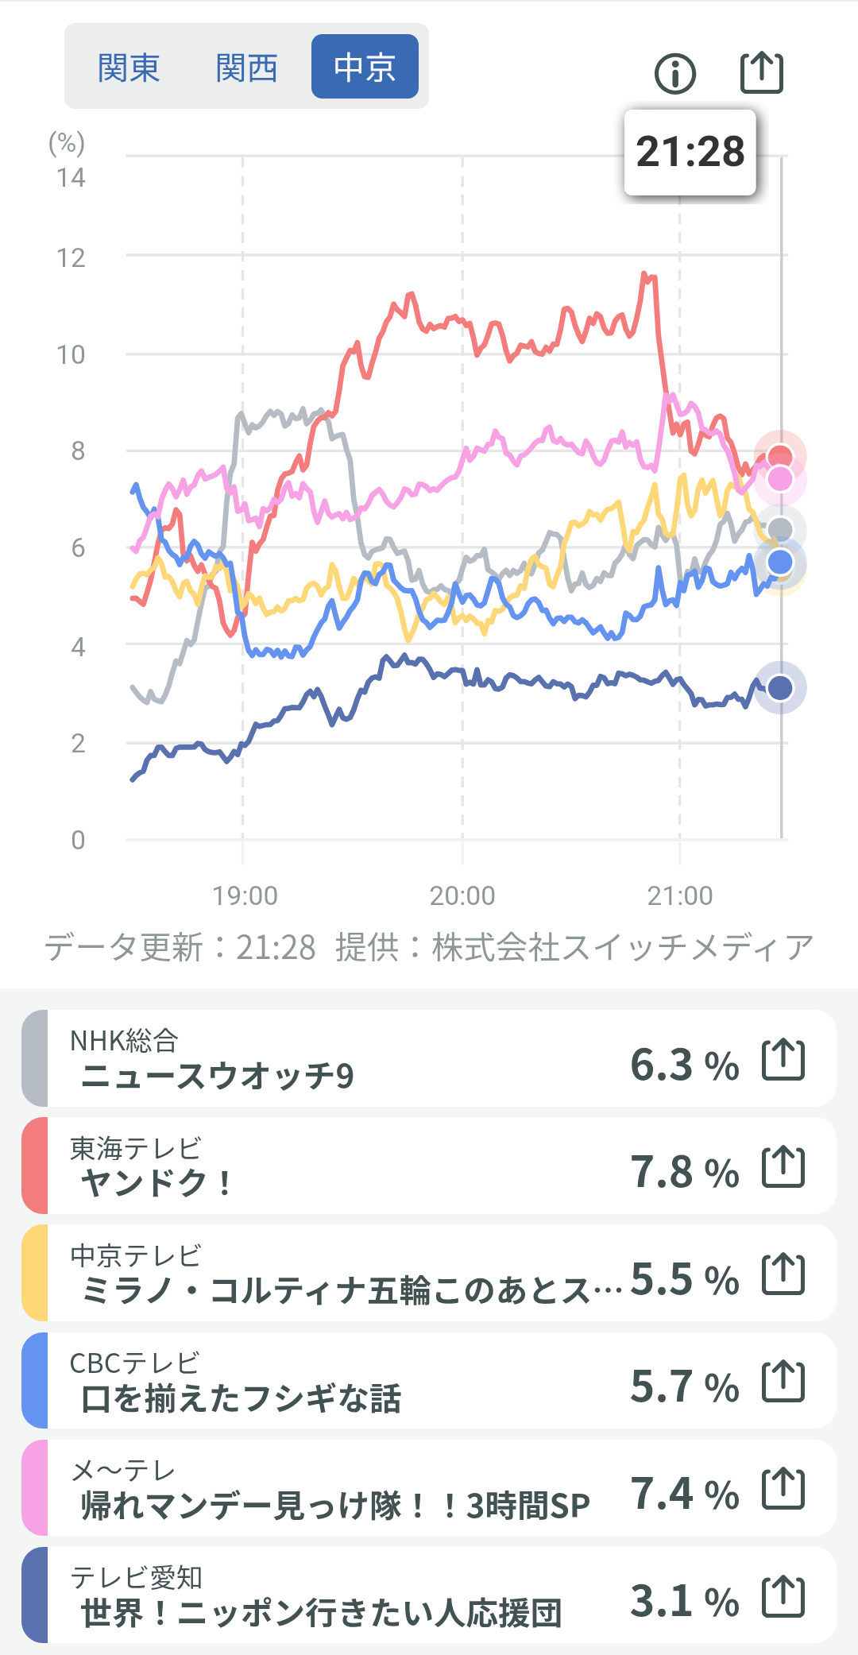Click the dark blue テレビ愛知 data point
Screen dimensions: 858x1655
click(x=780, y=687)
